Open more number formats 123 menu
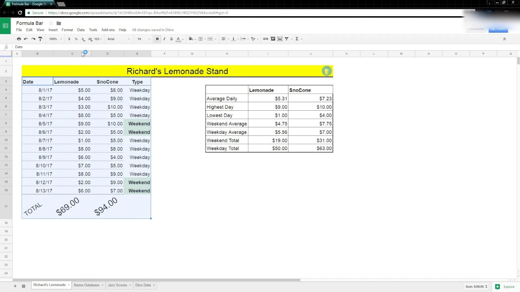Image resolution: width=520 pixels, height=292 pixels. pyautogui.click(x=97, y=39)
